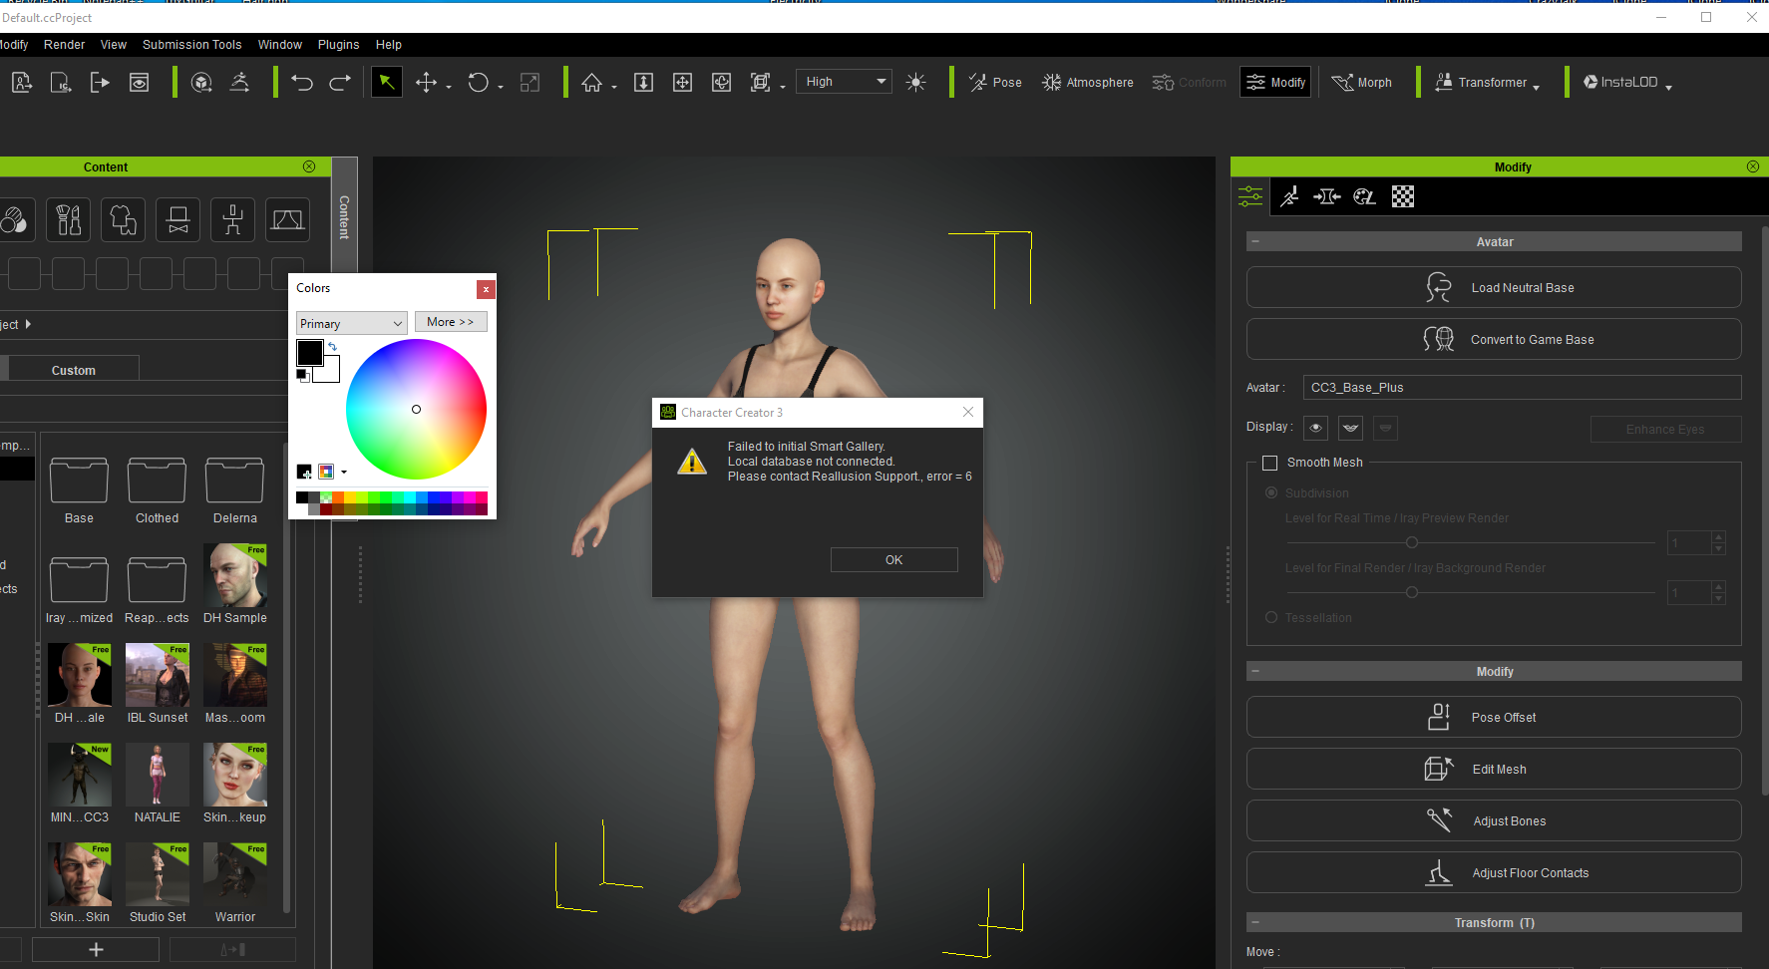Click the Pose Offset button
Screen dimensions: 1769x969
pyautogui.click(x=1494, y=717)
